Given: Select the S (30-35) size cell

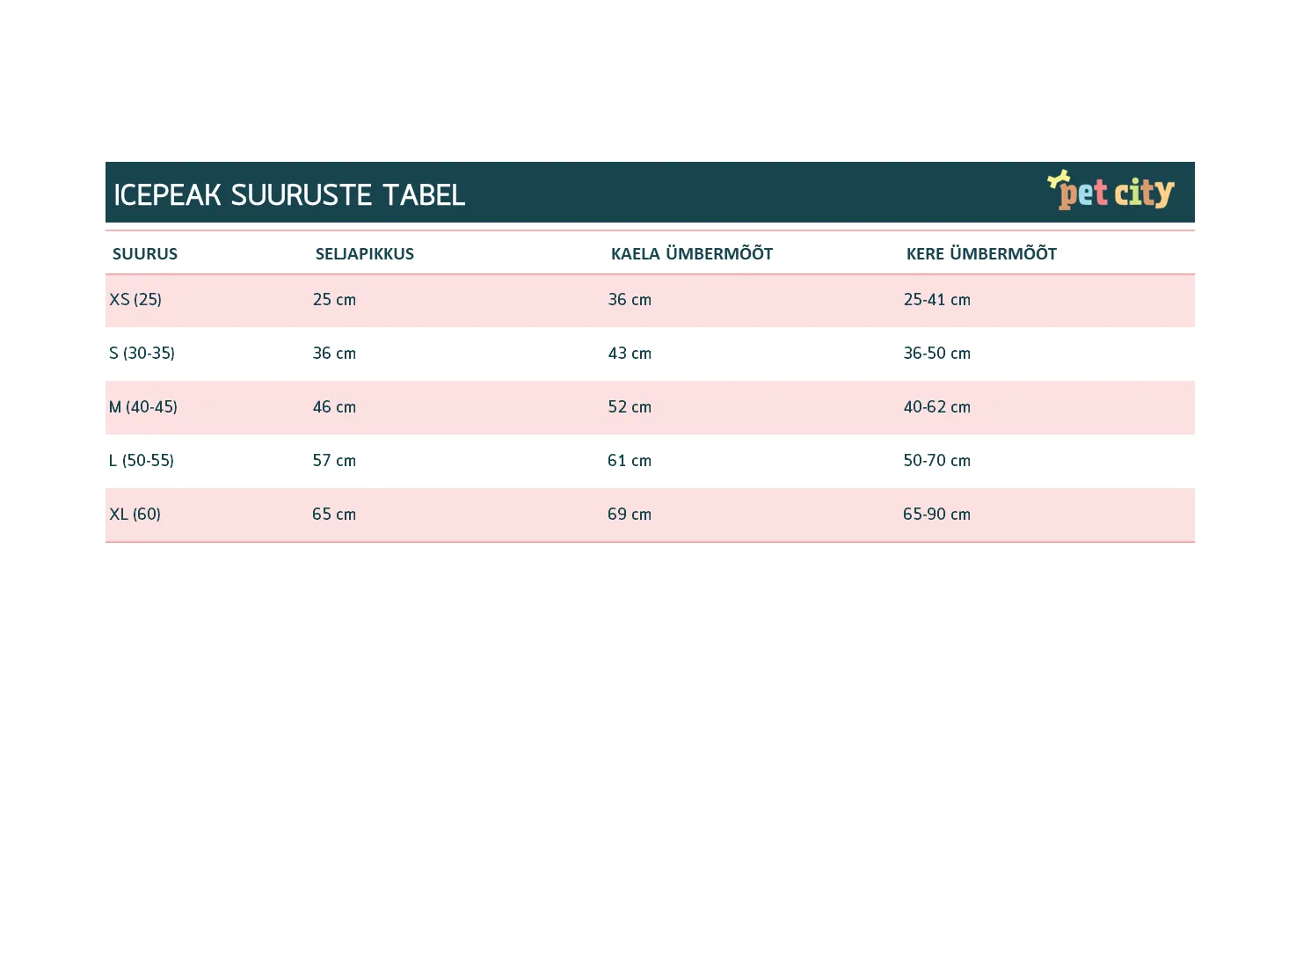Looking at the screenshot, I should (x=142, y=353).
